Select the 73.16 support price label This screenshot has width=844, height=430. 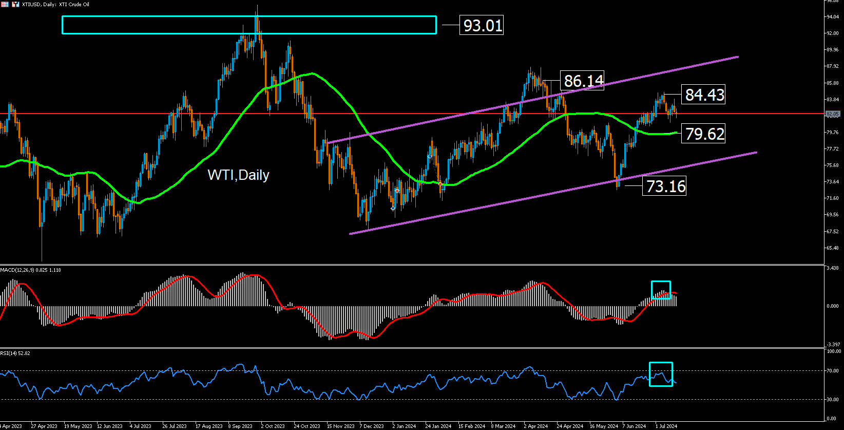[664, 185]
